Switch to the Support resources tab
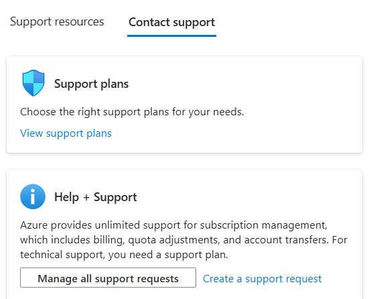Screen dimensions: 373x299 coord(57,21)
